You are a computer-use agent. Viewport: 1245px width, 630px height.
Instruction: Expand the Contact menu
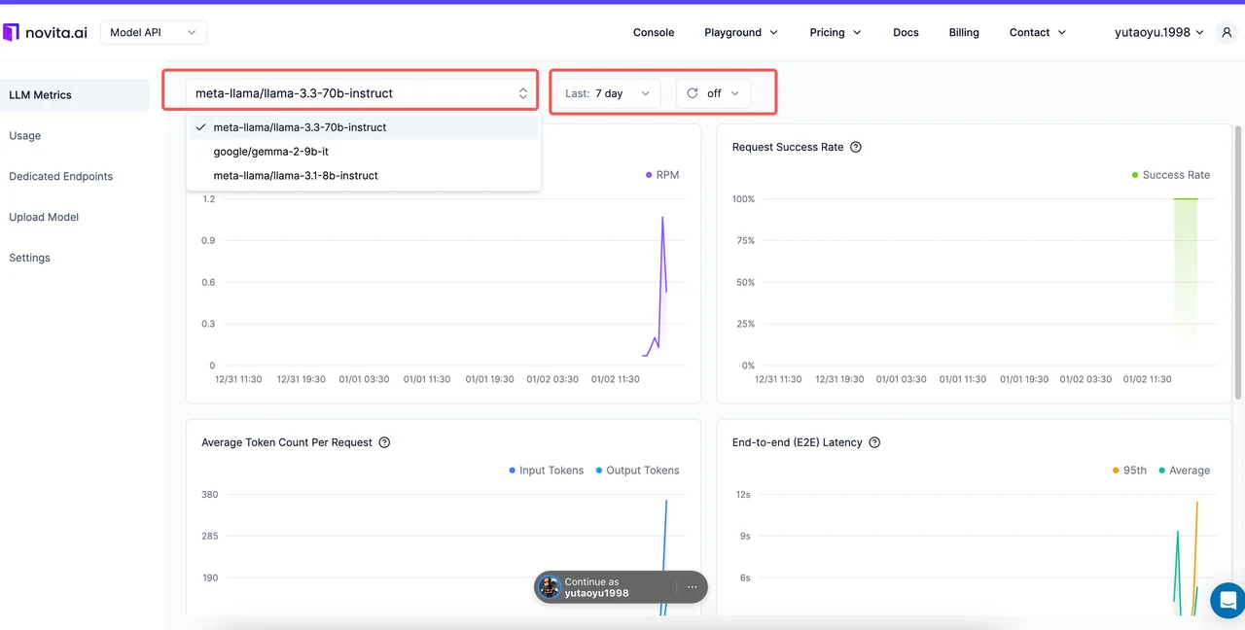(x=1038, y=32)
